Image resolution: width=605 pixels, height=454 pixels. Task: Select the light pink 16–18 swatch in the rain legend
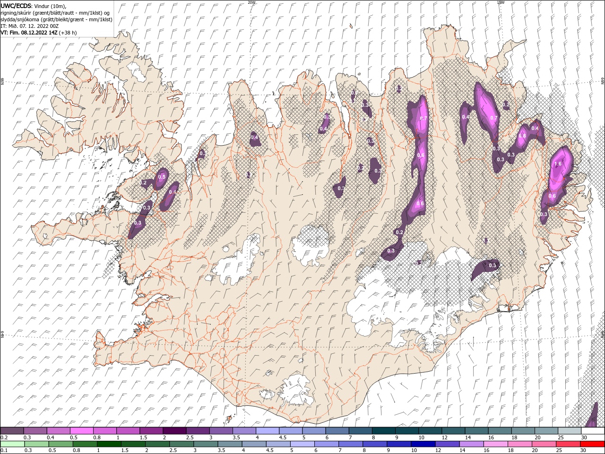pos(495,444)
